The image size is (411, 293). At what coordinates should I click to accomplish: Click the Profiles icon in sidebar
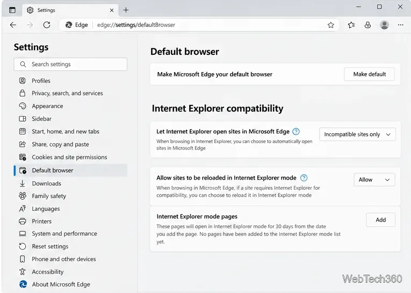coord(22,81)
